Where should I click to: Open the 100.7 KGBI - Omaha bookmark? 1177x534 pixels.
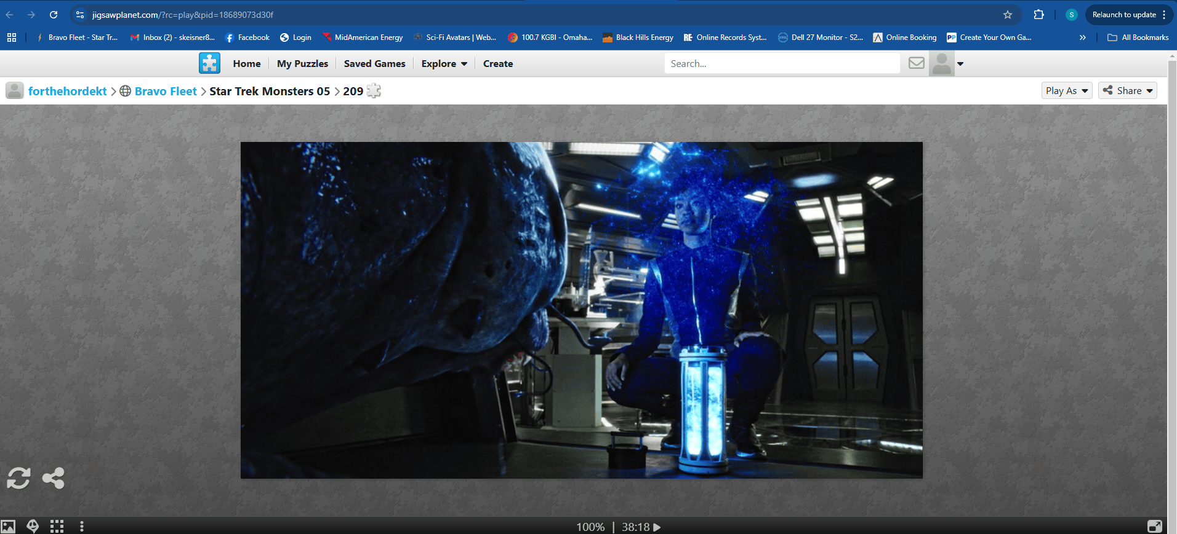click(x=550, y=37)
